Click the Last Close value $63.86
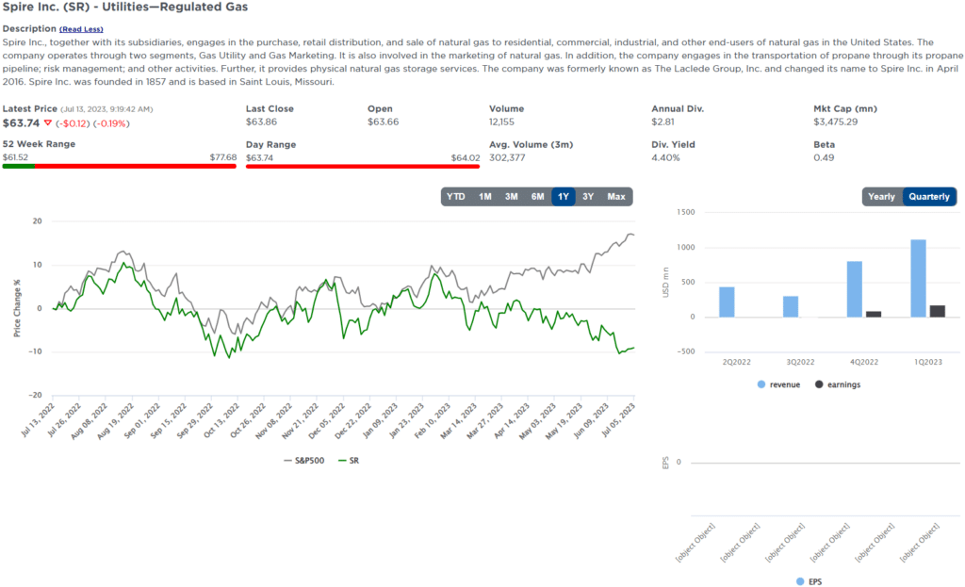The width and height of the screenshot is (965, 587). pyautogui.click(x=262, y=122)
